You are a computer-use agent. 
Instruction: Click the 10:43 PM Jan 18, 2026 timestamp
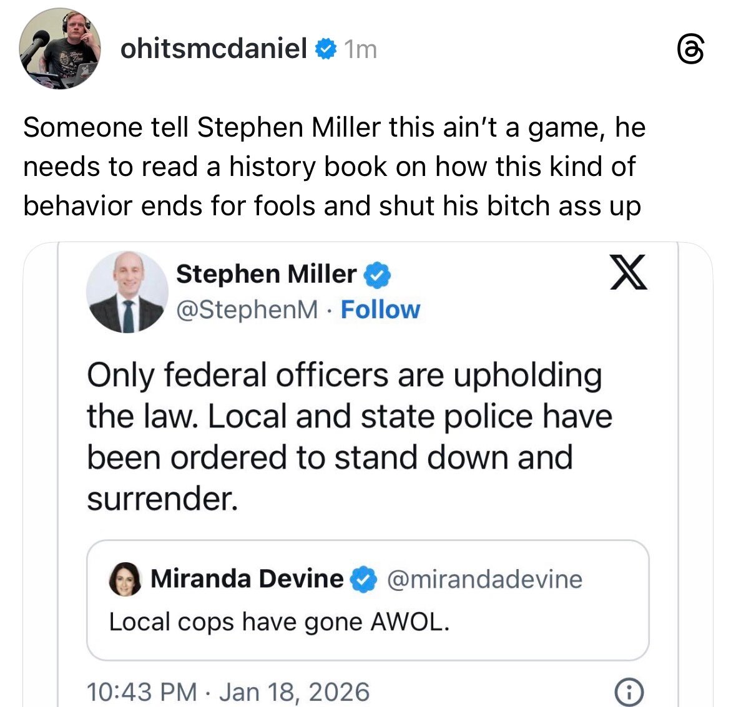pyautogui.click(x=228, y=692)
